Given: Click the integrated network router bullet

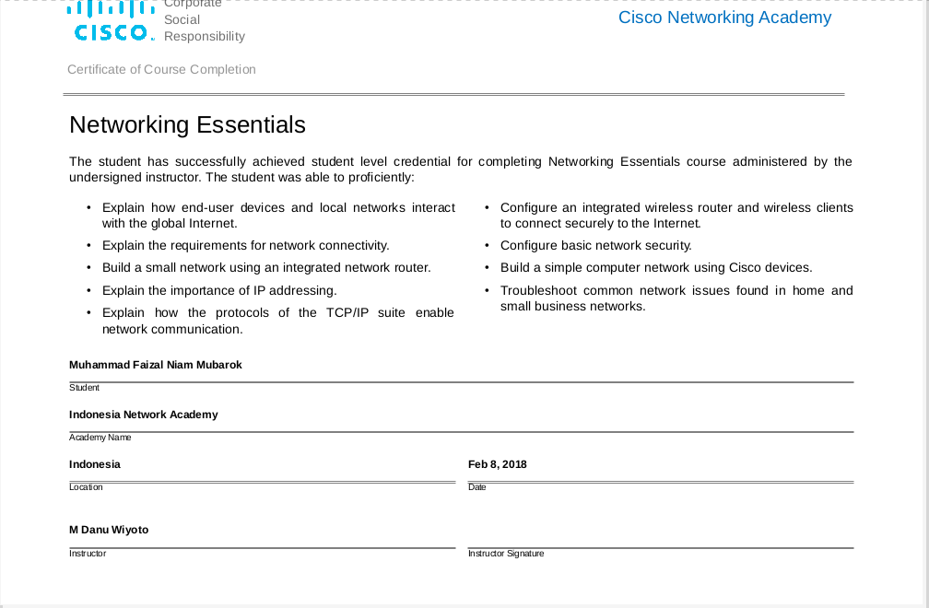Looking at the screenshot, I should [x=265, y=267].
